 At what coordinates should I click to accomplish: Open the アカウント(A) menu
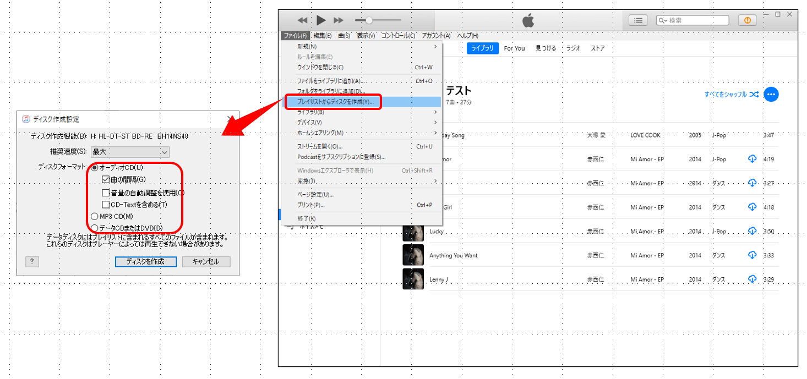point(436,35)
